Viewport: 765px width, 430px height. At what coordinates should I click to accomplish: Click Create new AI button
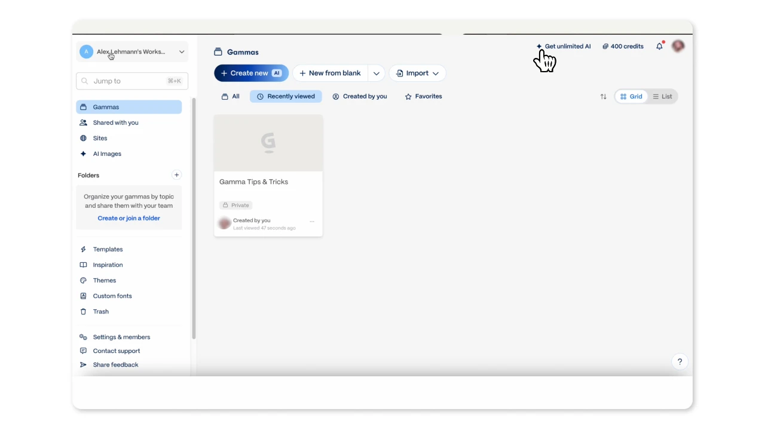[252, 73]
